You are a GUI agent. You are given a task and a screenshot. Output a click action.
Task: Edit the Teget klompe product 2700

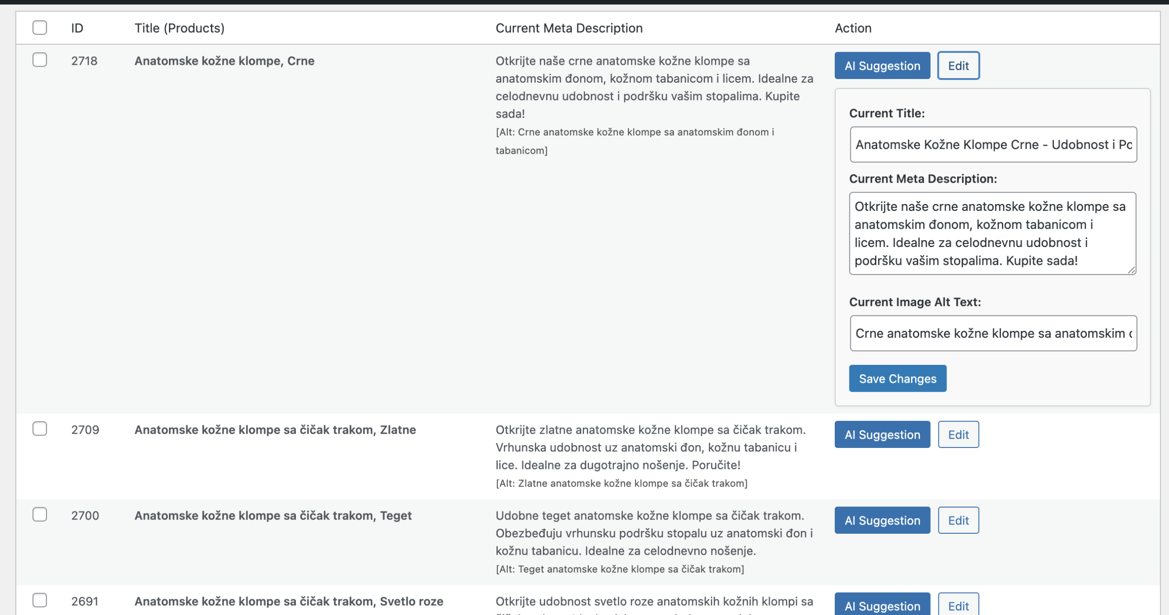click(958, 520)
